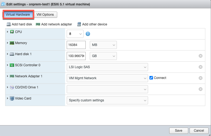Click the dialog resize grip

(210, 135)
